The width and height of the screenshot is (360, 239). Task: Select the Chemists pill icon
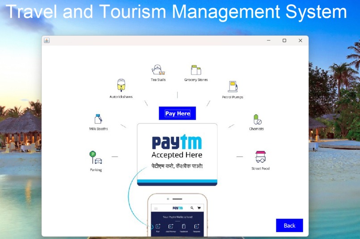257,119
